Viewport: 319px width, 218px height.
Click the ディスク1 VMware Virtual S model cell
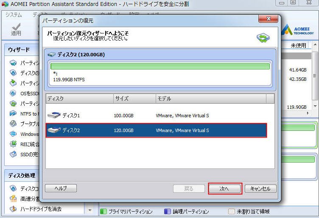pyautogui.click(x=182, y=116)
